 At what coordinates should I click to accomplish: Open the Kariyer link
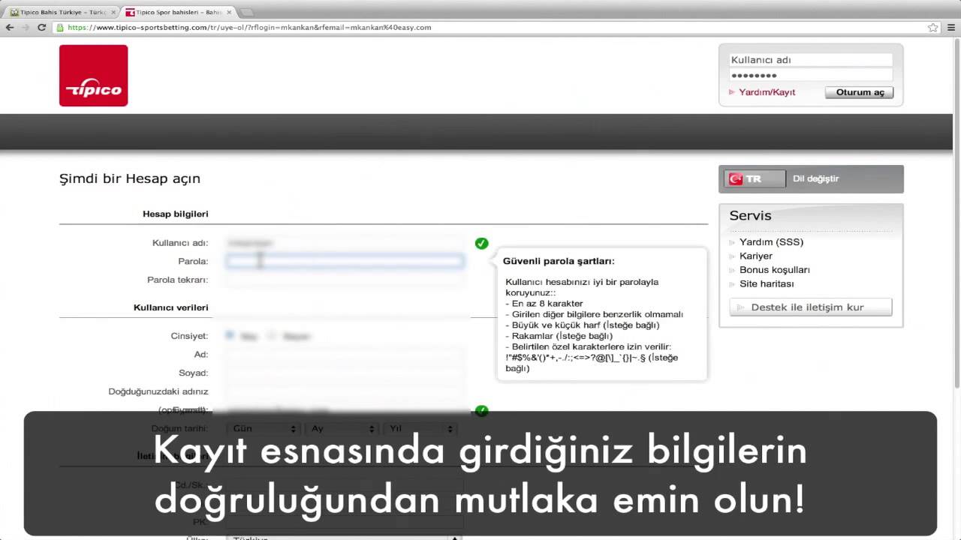click(x=755, y=256)
